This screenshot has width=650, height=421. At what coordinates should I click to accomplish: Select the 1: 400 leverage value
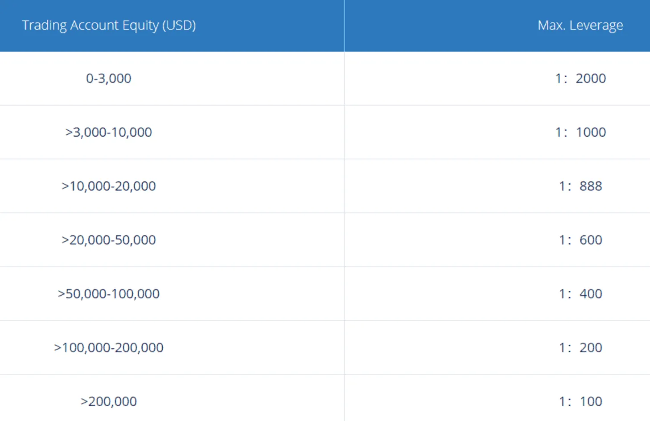(x=580, y=294)
